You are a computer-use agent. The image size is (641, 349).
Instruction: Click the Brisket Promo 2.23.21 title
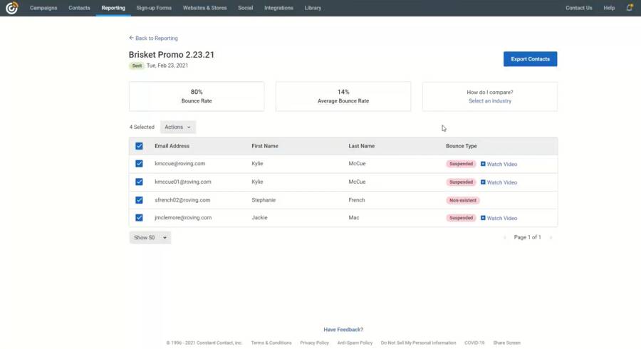point(171,55)
